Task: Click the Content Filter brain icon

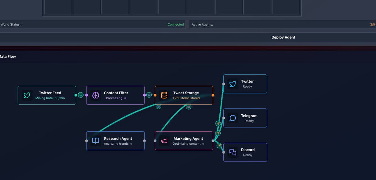Action: [96, 95]
